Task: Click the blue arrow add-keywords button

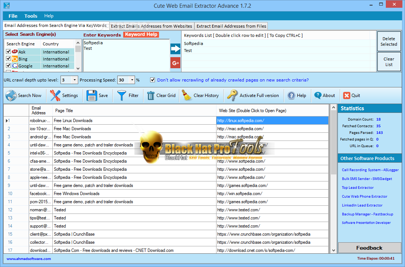Action: (175, 49)
